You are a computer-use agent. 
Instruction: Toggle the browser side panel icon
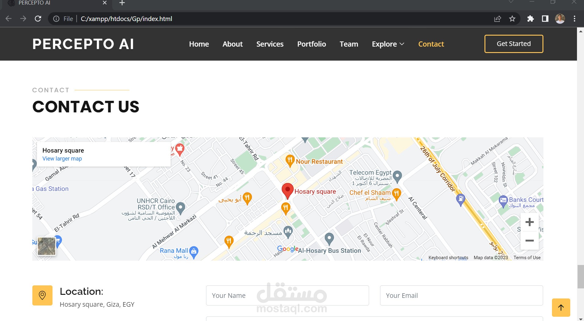click(545, 19)
